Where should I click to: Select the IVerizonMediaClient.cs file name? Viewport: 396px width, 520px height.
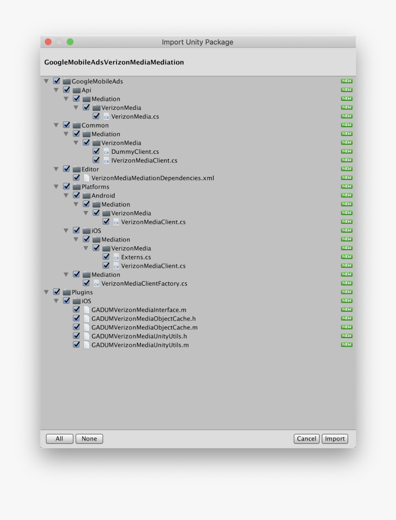pos(144,160)
